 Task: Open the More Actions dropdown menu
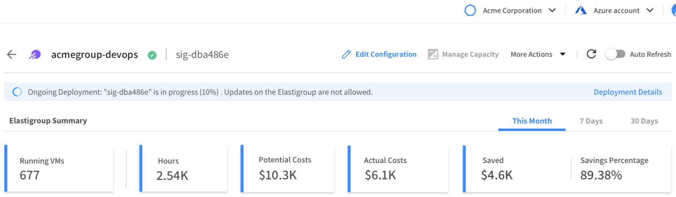point(538,54)
